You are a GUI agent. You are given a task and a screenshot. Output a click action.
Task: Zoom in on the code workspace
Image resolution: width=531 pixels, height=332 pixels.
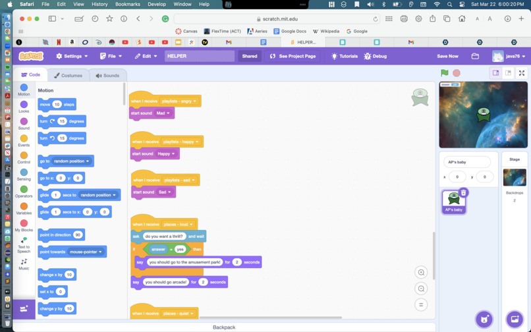pos(421,272)
